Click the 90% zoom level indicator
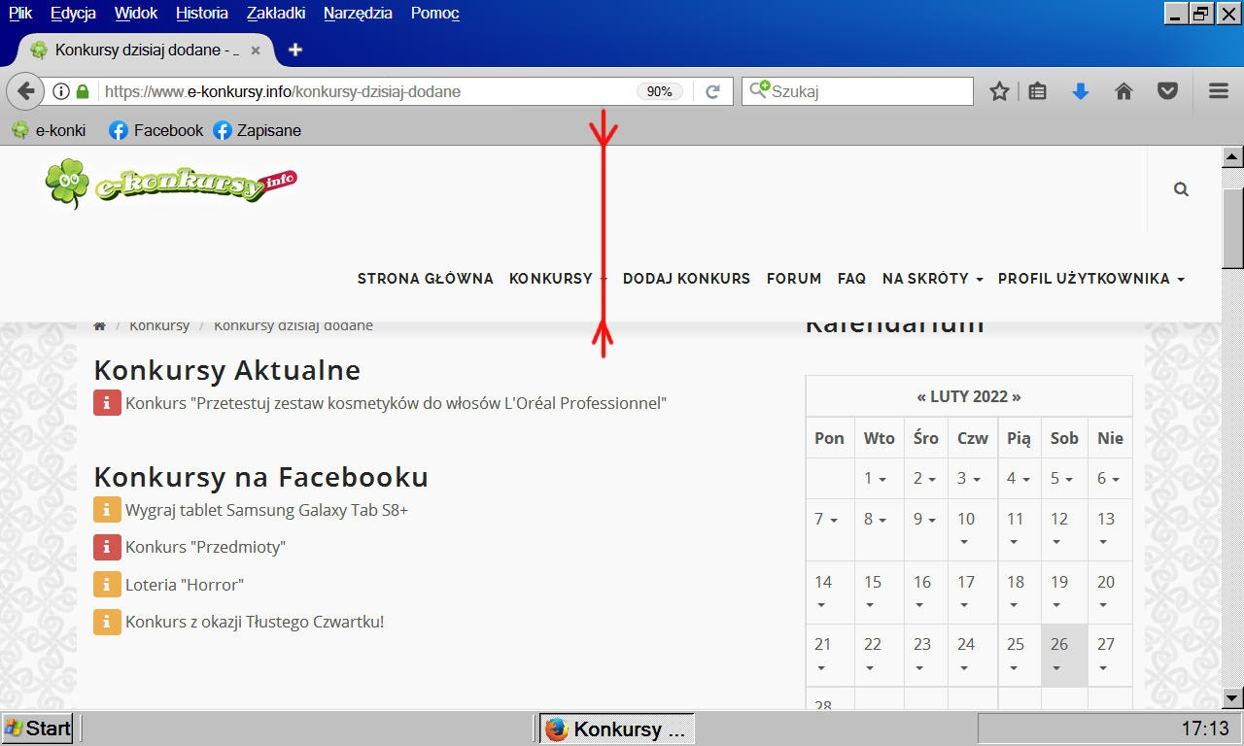 659,91
